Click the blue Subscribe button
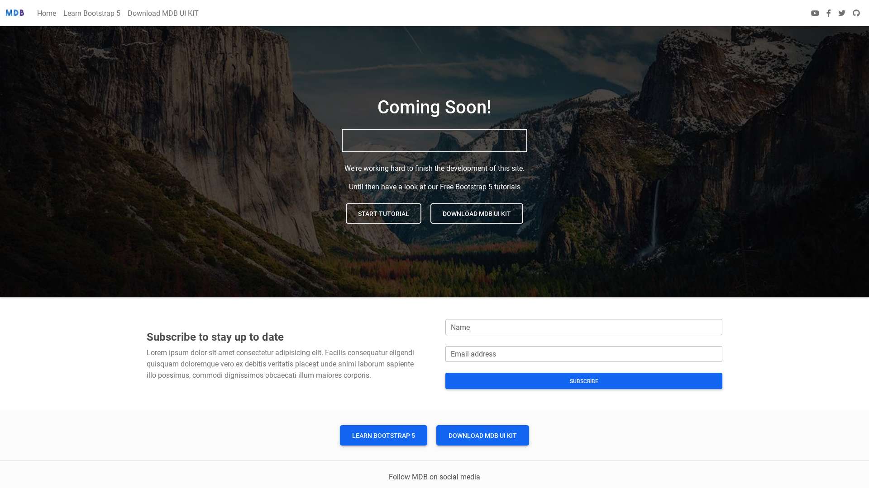This screenshot has width=869, height=488. tap(583, 381)
